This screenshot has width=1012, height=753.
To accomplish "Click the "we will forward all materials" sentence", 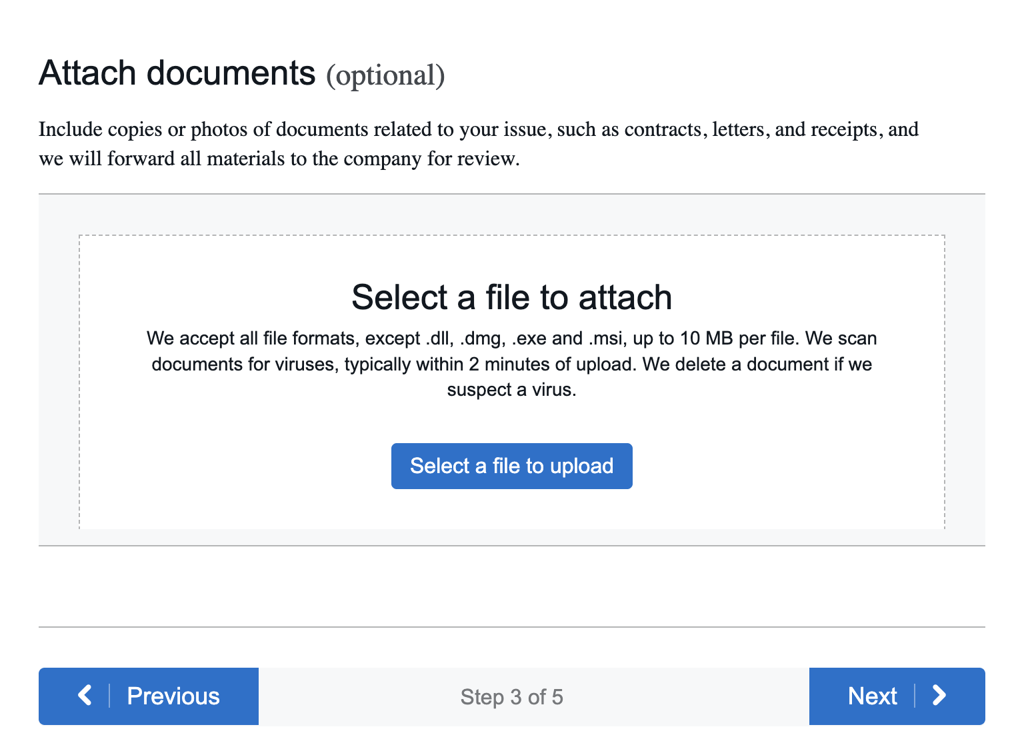I will point(279,159).
